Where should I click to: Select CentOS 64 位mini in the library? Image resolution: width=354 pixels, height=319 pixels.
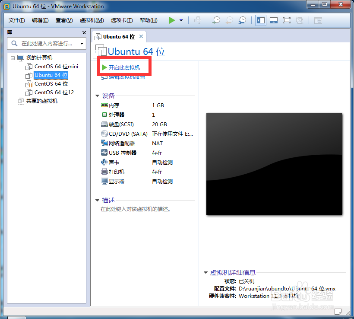(56, 67)
